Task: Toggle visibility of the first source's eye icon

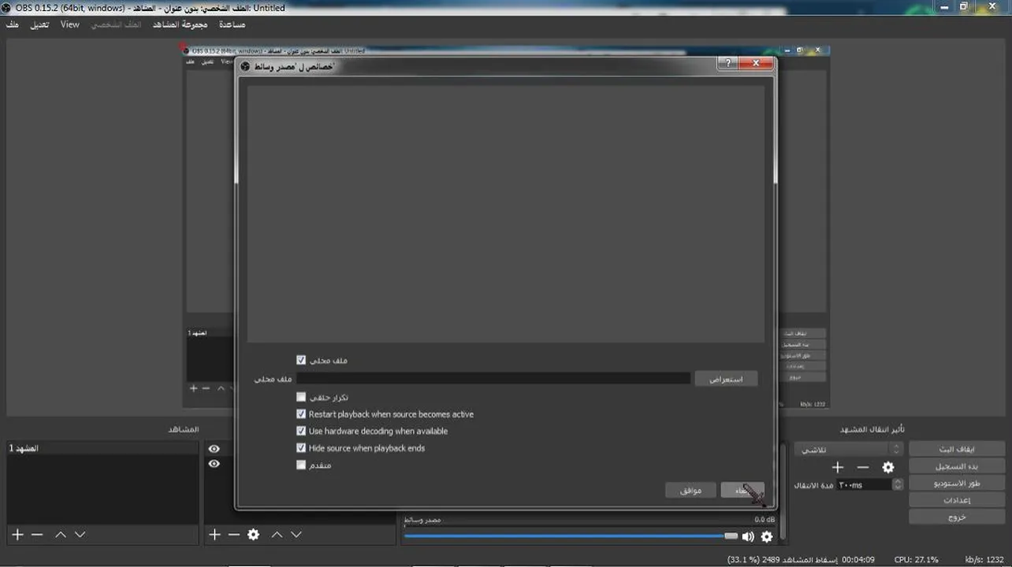Action: [214, 449]
